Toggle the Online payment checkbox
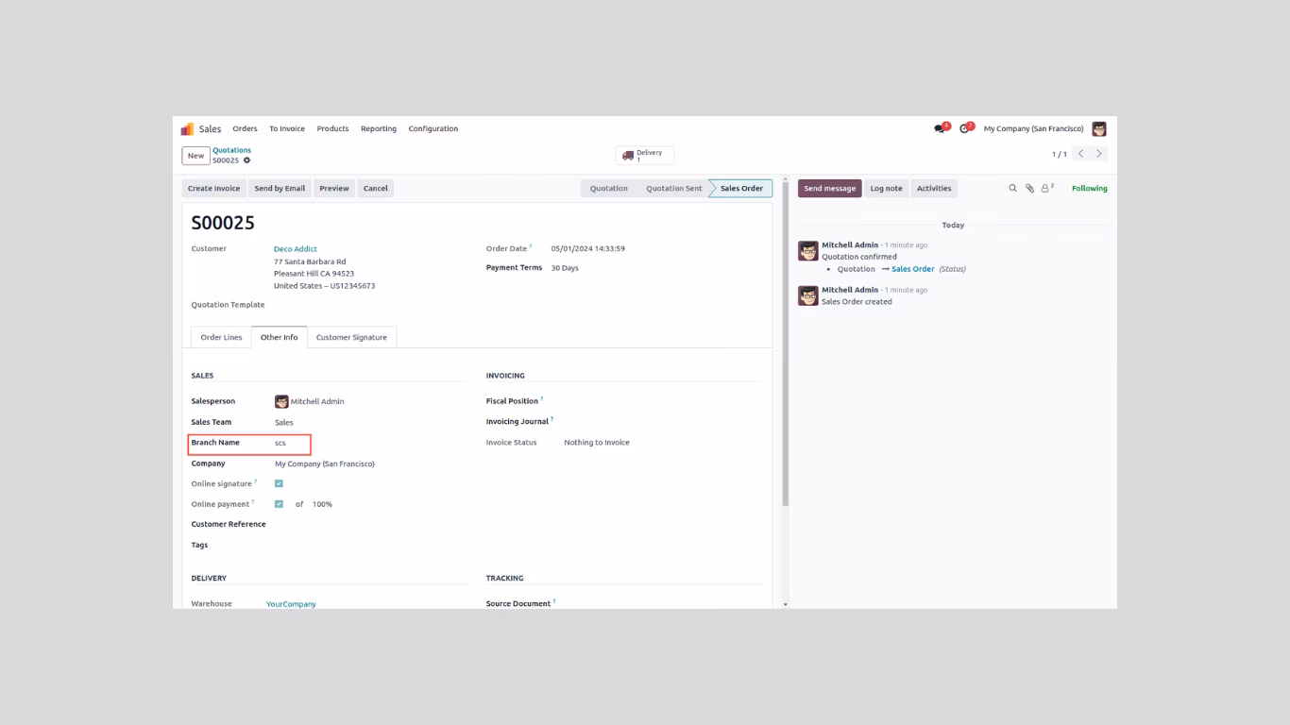Screen dimensions: 1290x725 pos(279,504)
